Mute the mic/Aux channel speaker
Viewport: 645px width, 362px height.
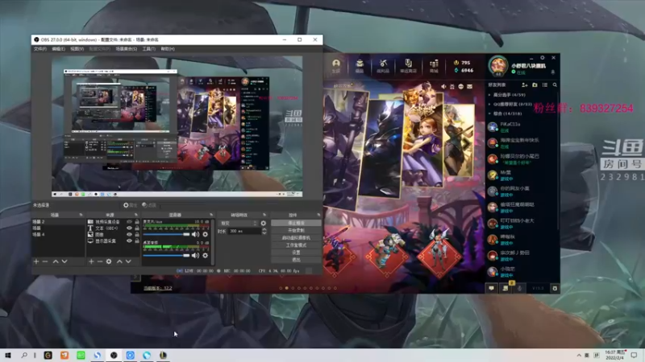(x=195, y=234)
